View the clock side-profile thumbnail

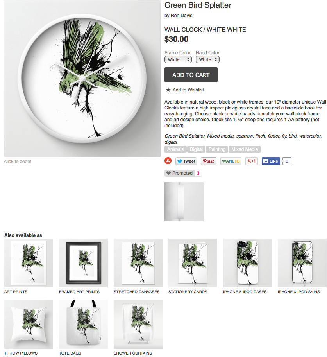[184, 202]
